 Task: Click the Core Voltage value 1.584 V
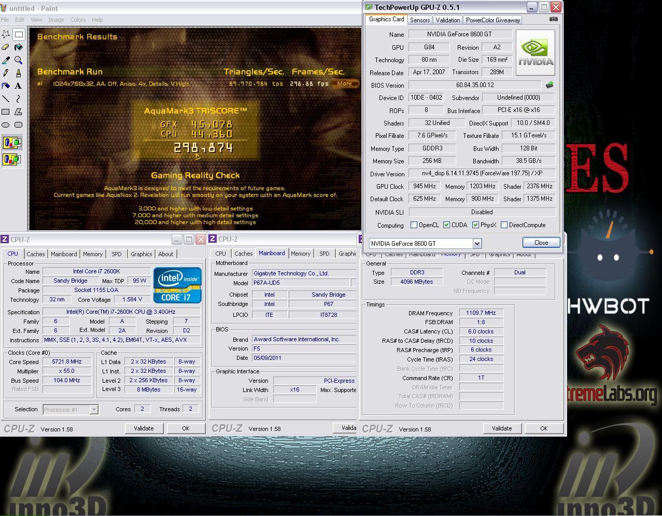[x=132, y=299]
